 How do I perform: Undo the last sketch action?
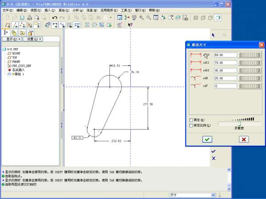55,18
